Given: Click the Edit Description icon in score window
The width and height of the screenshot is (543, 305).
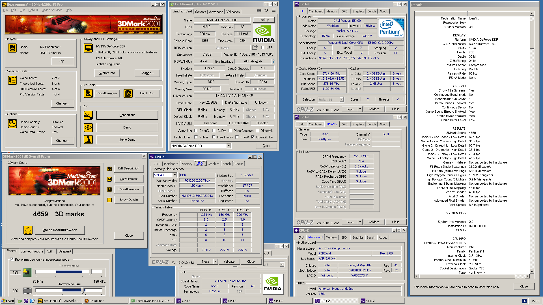Looking at the screenshot, I should point(109,169).
